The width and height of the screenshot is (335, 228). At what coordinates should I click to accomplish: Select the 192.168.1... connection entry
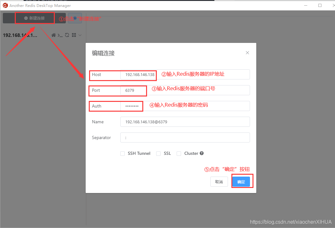[20, 35]
